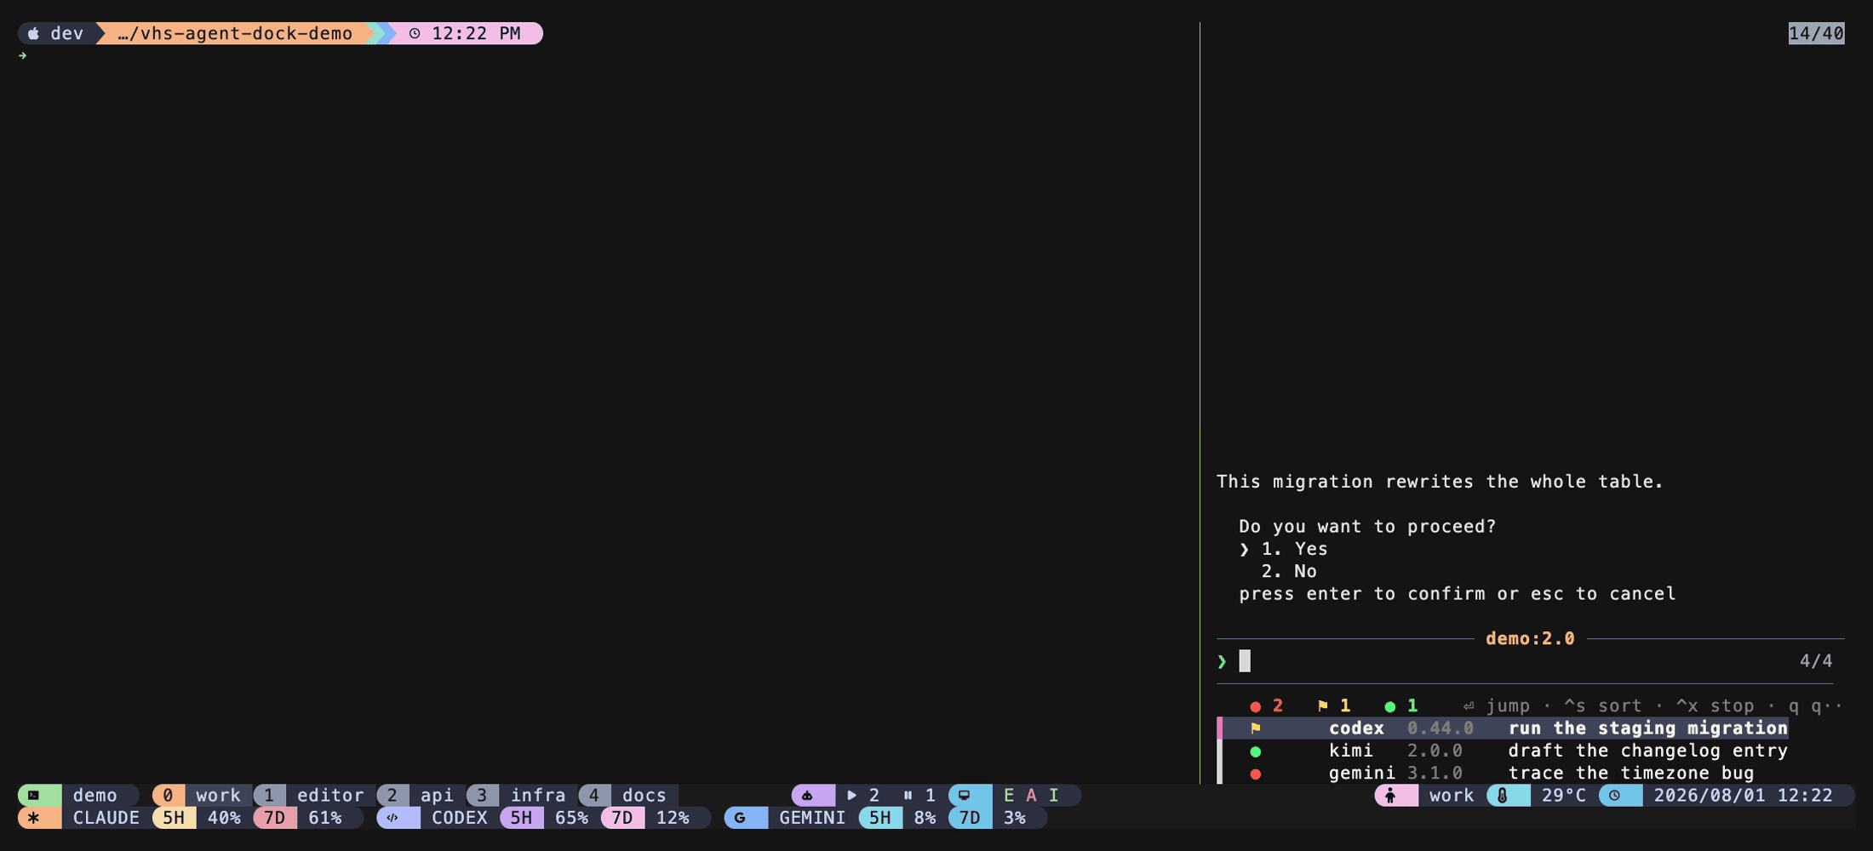
Task: Click the orange asterisk Claude icon
Action: pos(34,818)
